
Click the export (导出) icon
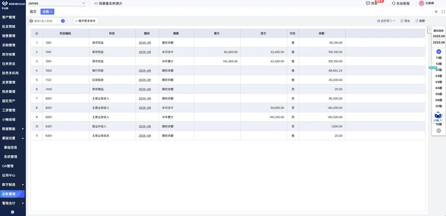tap(402, 21)
